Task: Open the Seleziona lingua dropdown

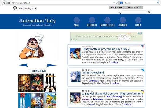Action: pyautogui.click(x=27, y=9)
